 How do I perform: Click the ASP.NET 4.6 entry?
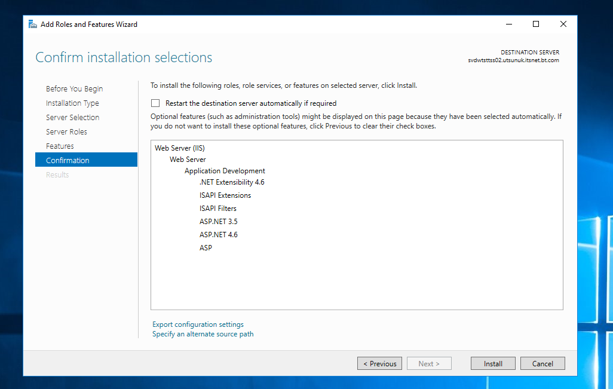(x=219, y=235)
